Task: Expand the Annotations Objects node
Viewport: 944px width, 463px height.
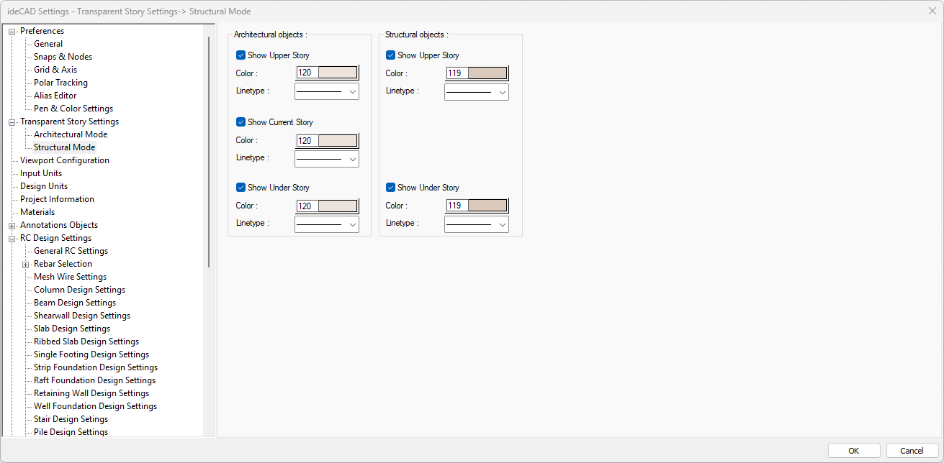Action: (x=12, y=226)
